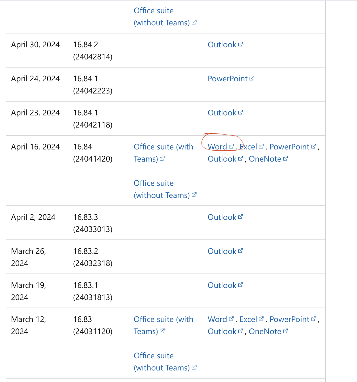
Task: Open Excel link in the 16.83 row
Action: pyautogui.click(x=248, y=319)
